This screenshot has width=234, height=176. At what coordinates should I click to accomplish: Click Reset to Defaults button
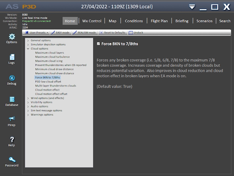click(113, 33)
